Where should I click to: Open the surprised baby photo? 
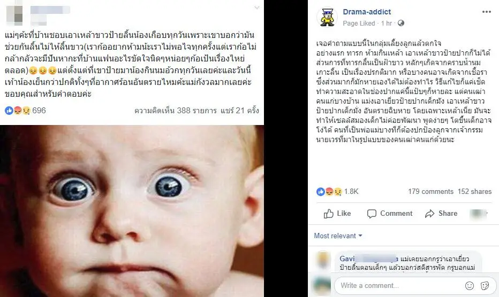pos(132,211)
